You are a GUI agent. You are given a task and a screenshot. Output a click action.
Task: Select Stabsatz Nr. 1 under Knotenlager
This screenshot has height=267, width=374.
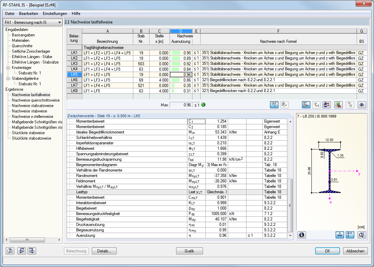[30, 73]
